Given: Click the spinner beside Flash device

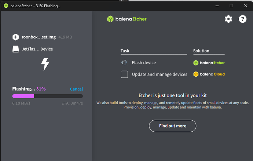Looking at the screenshot, I should pyautogui.click(x=124, y=62).
